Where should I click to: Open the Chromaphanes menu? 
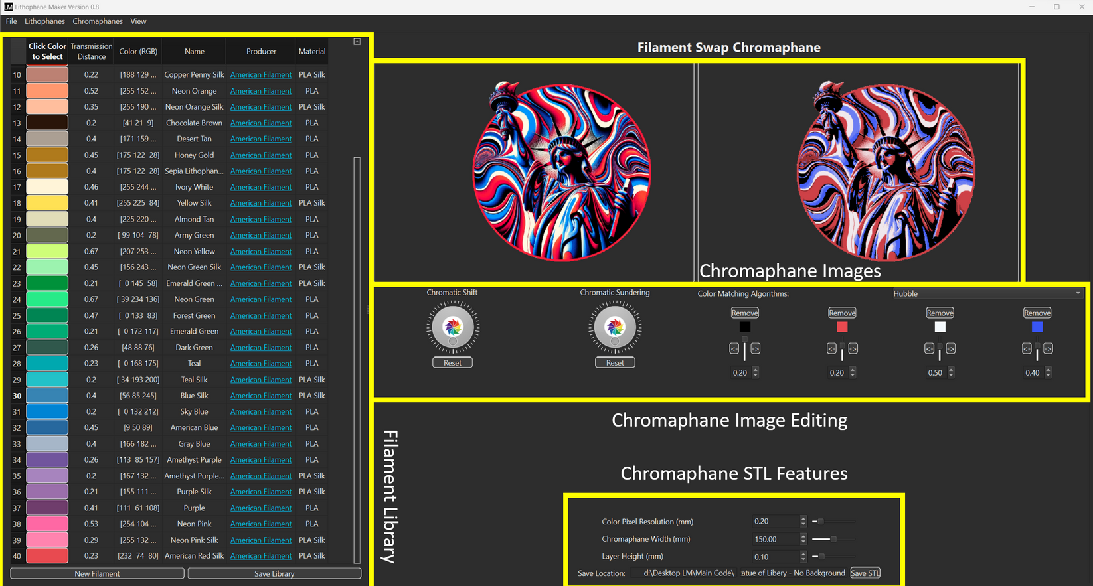[98, 21]
